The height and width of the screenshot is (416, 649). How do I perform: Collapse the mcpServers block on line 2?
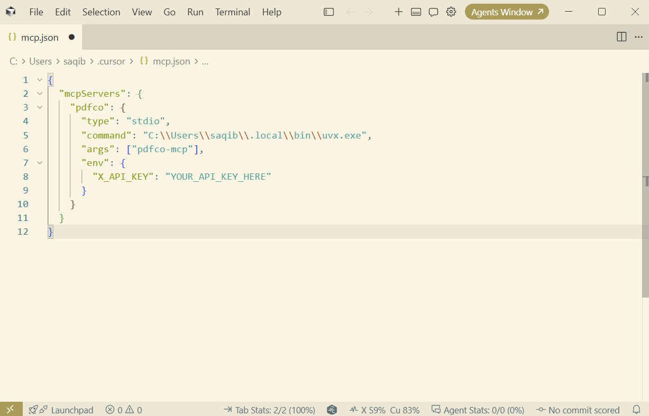coord(39,94)
